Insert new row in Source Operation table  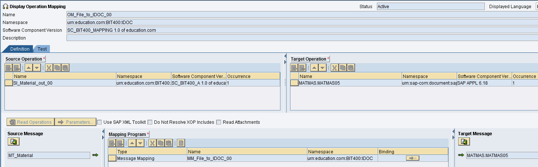click(8, 68)
